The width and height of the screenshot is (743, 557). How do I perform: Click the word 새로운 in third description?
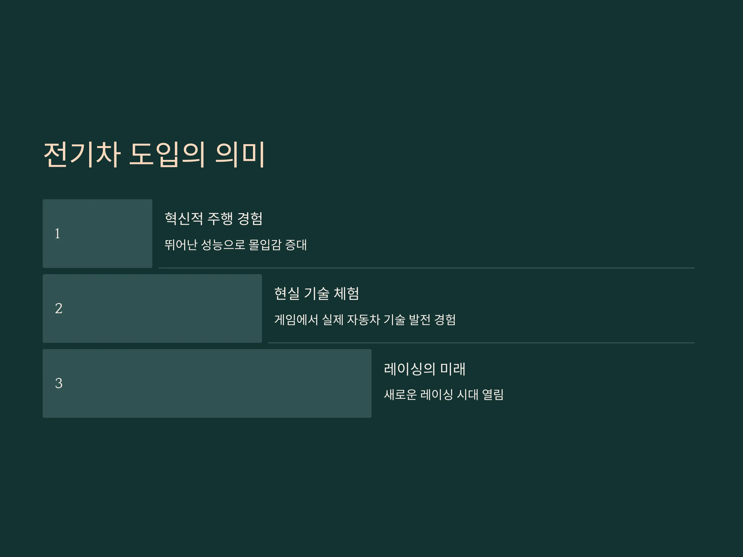(x=400, y=395)
